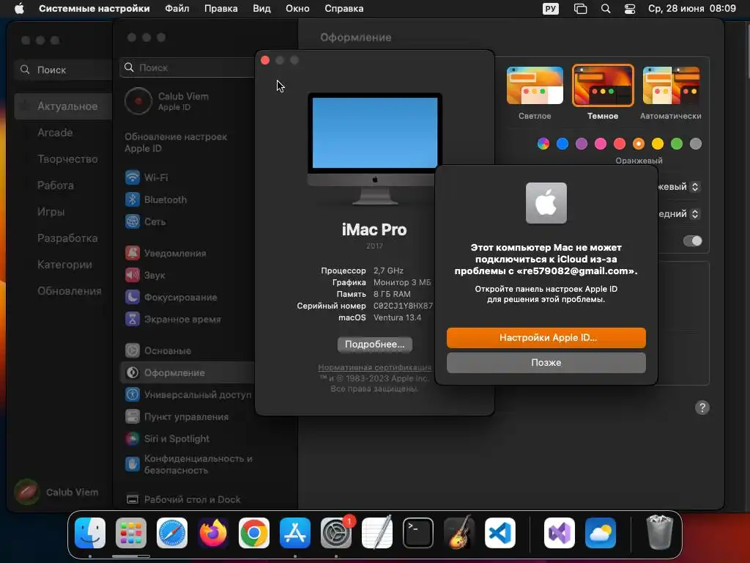Open help button in Appearance pane
The width and height of the screenshot is (750, 563).
coord(702,408)
